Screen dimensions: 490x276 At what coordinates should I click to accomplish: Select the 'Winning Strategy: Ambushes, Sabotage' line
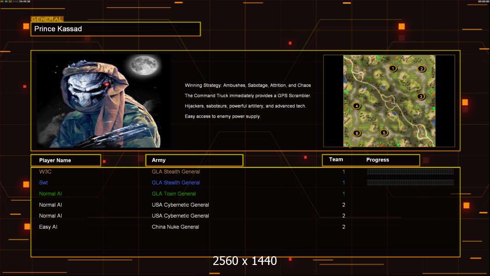click(248, 86)
